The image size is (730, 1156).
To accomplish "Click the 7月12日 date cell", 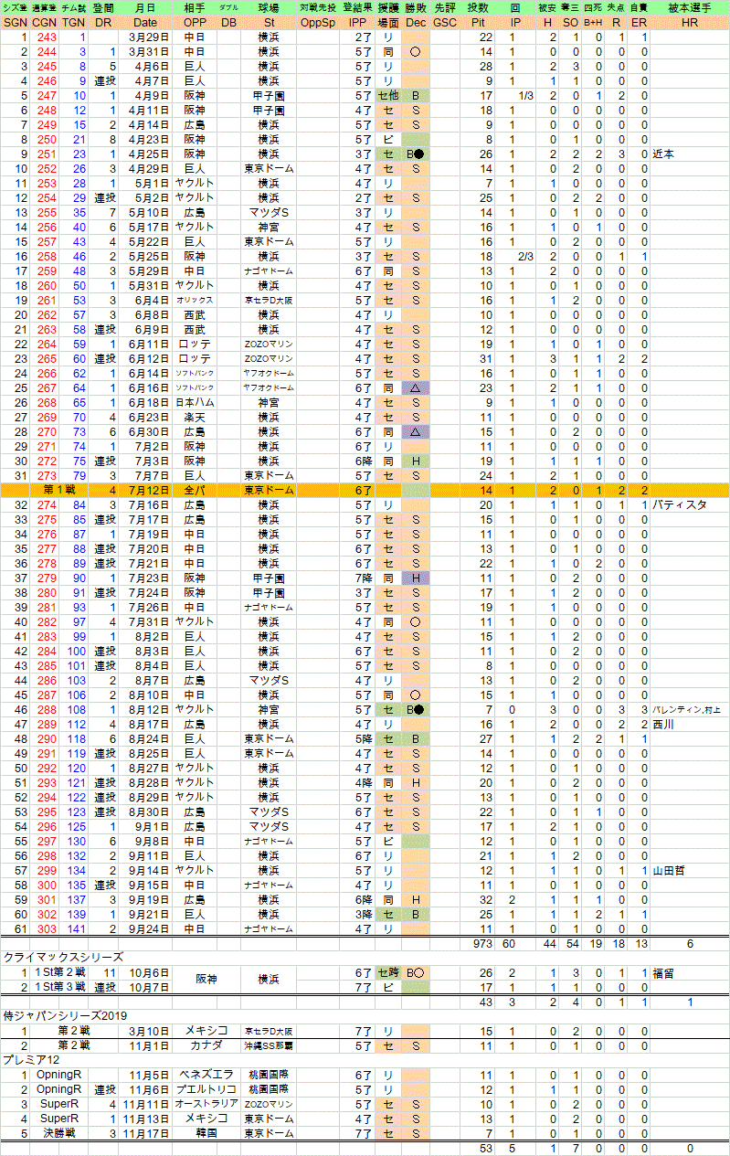I will (144, 489).
